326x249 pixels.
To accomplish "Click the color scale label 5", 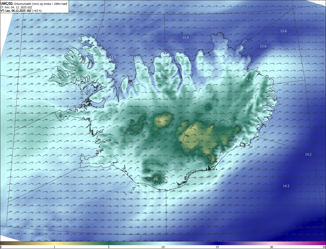I will [x=109, y=247].
